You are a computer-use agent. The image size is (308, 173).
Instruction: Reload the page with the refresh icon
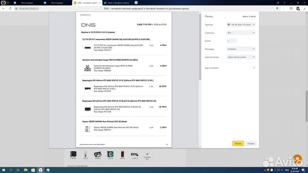(x=10, y=9)
